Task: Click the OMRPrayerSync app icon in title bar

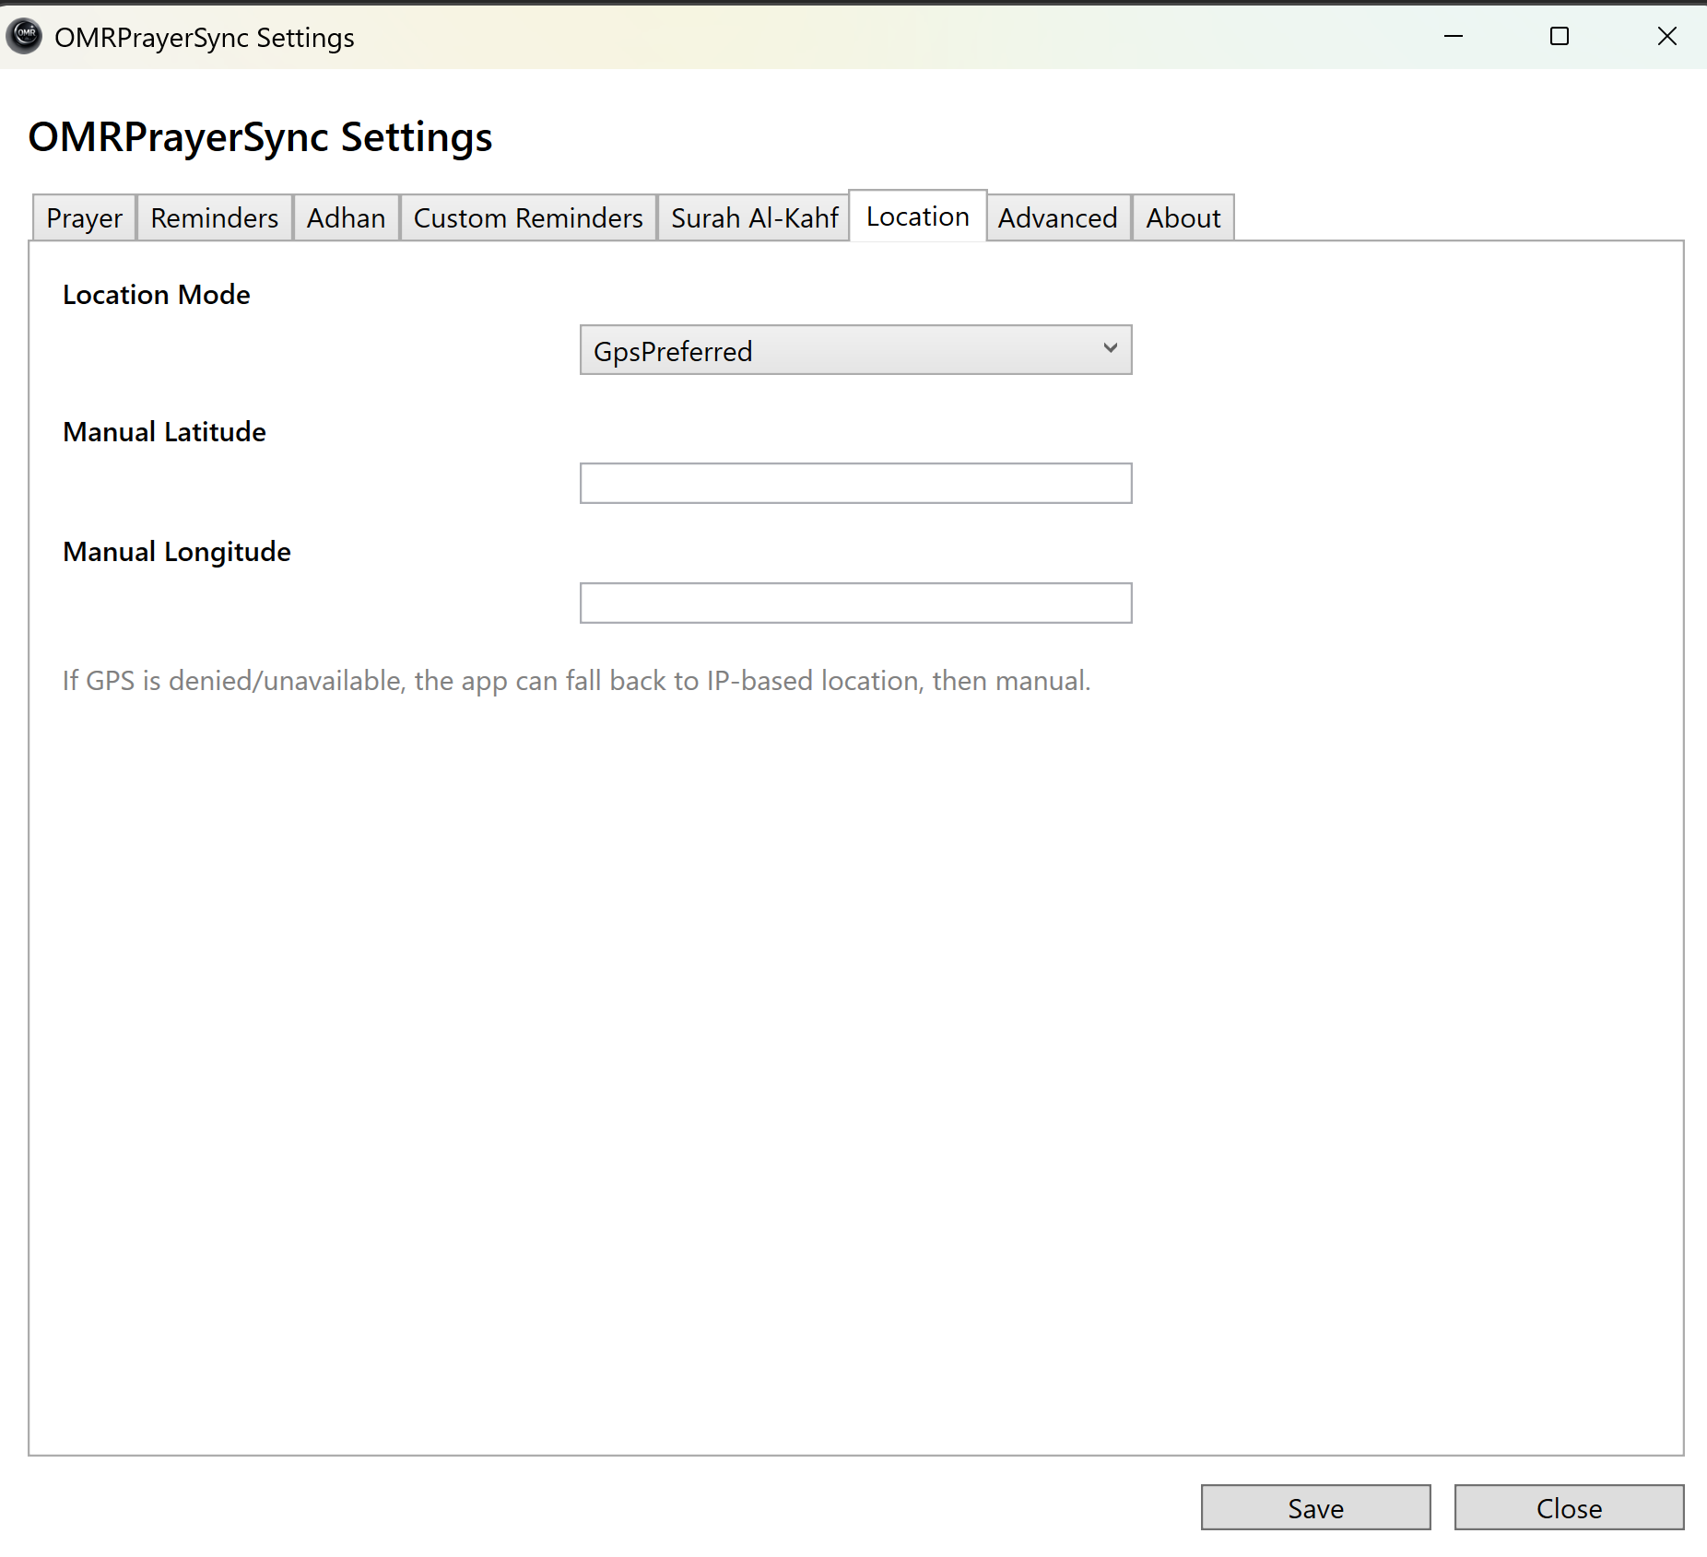Action: tap(24, 36)
